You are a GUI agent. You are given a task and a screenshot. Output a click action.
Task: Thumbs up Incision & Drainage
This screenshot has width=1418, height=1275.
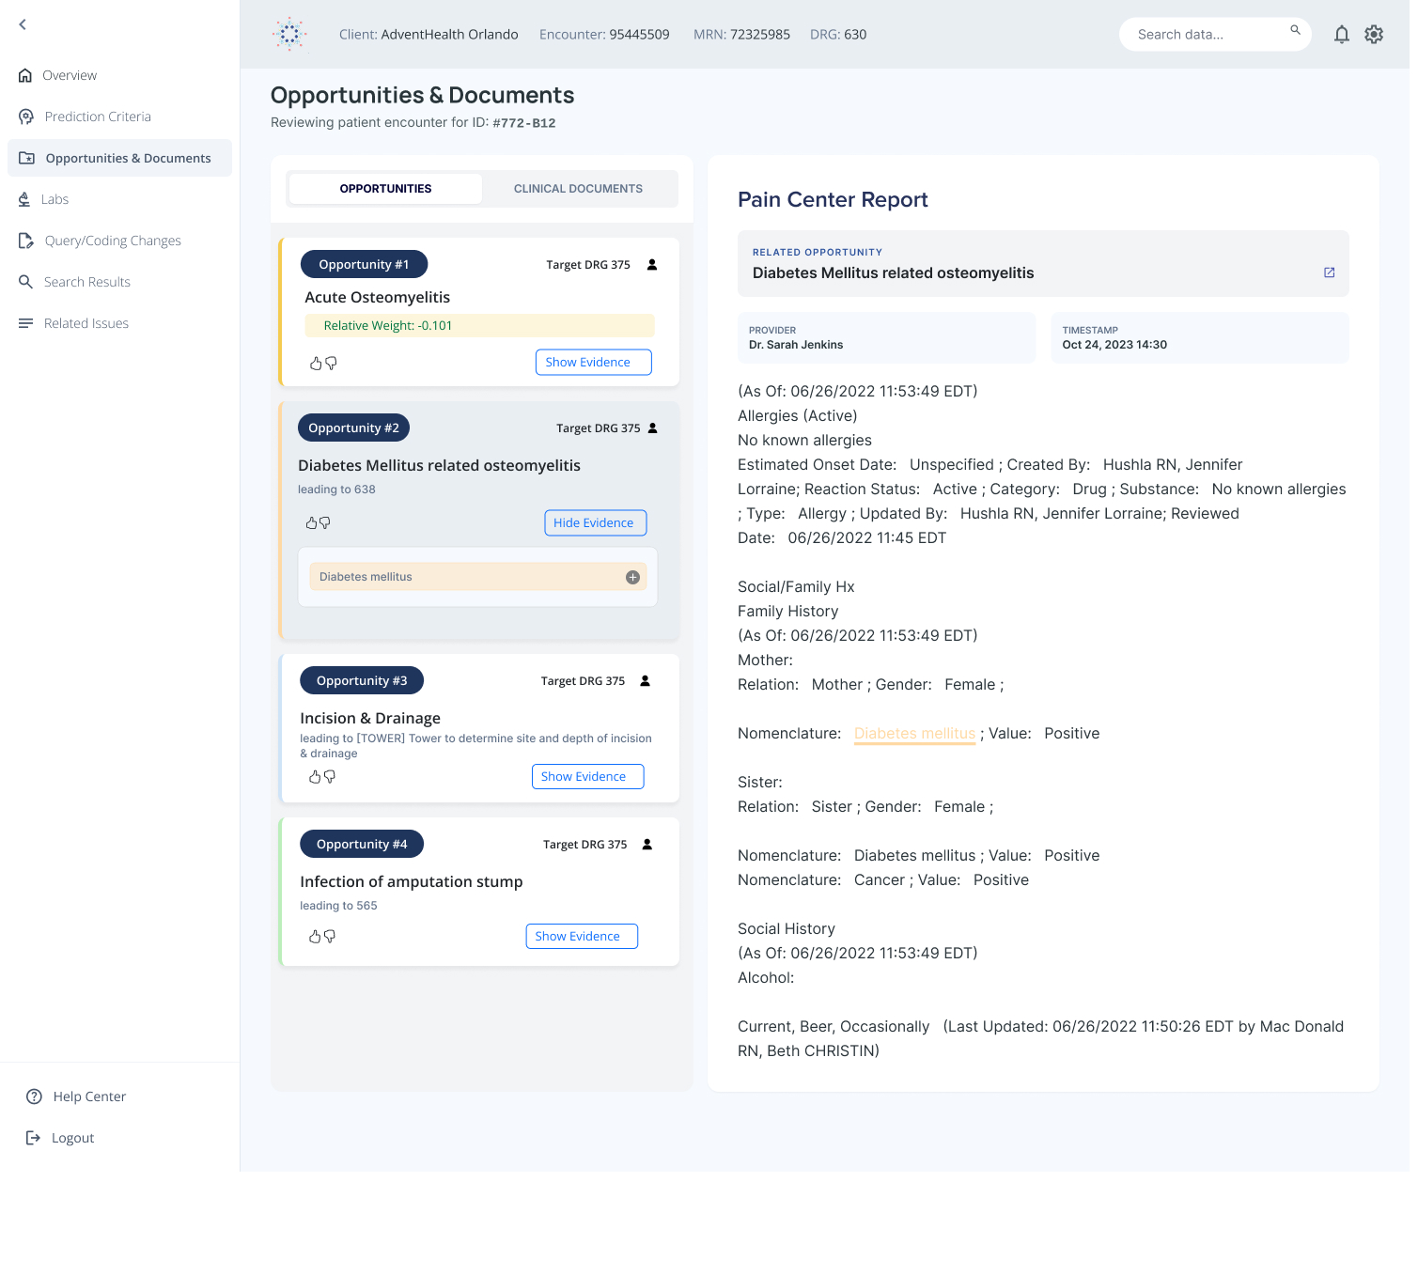[315, 777]
